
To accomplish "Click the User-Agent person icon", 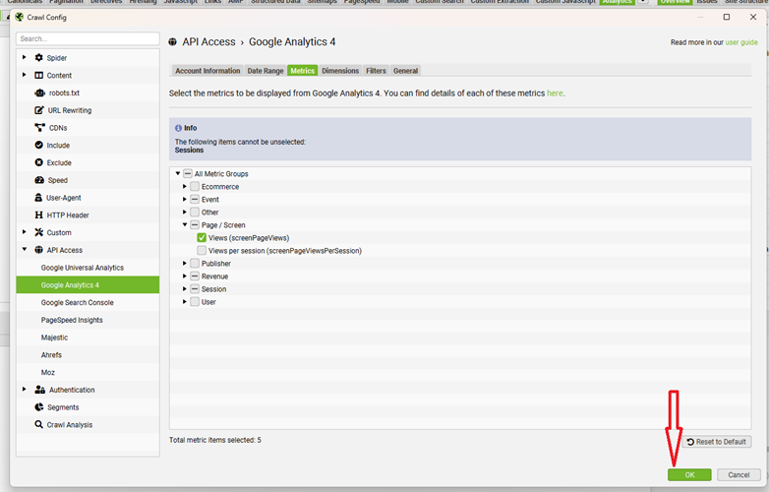I will [38, 198].
